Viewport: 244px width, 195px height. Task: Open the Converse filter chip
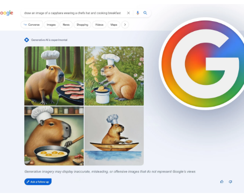(x=32, y=25)
